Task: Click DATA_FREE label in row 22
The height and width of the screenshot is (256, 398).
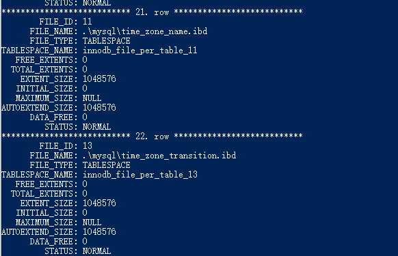Action: (x=51, y=242)
